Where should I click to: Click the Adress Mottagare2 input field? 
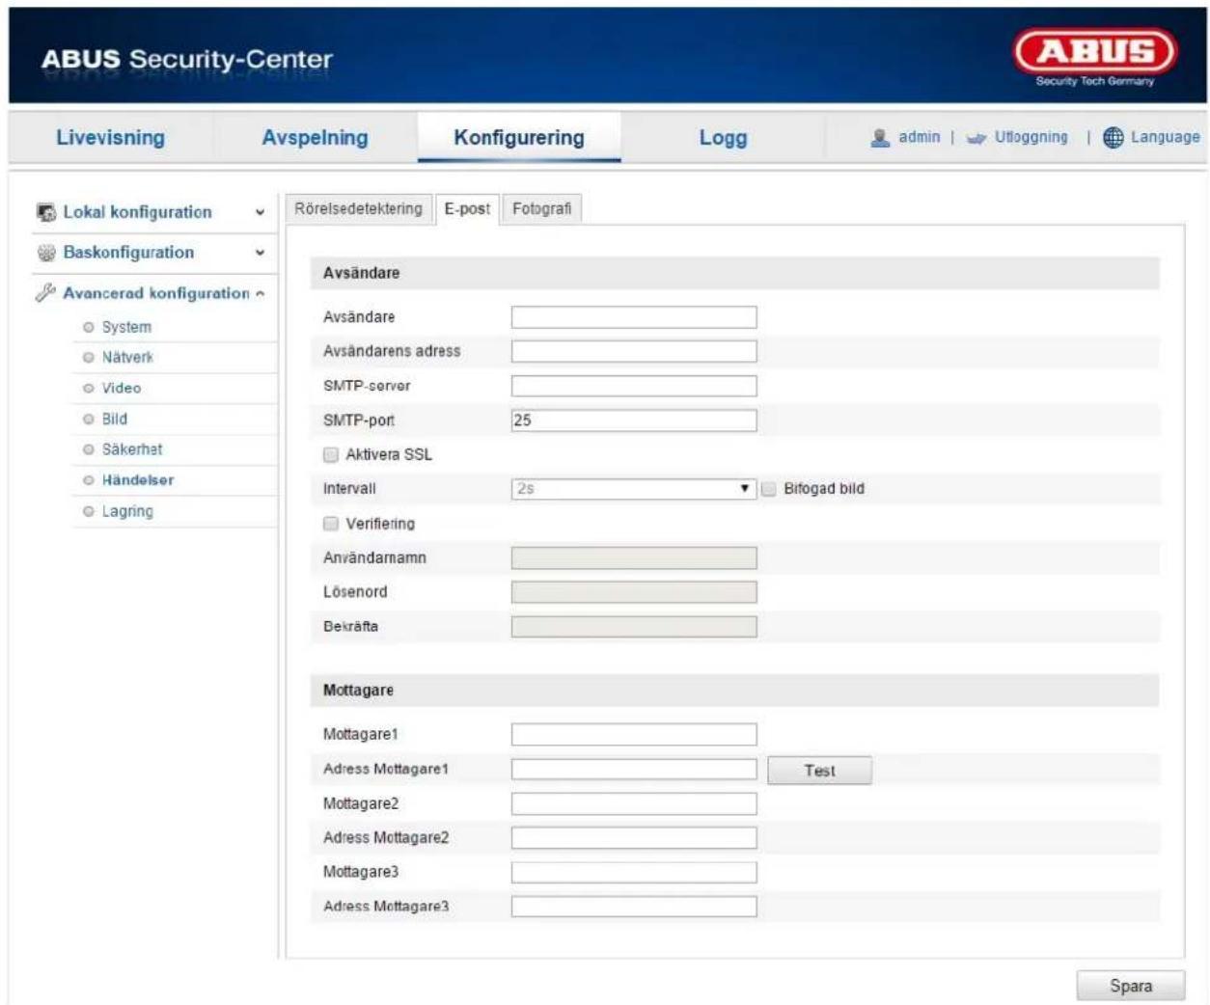point(634,838)
